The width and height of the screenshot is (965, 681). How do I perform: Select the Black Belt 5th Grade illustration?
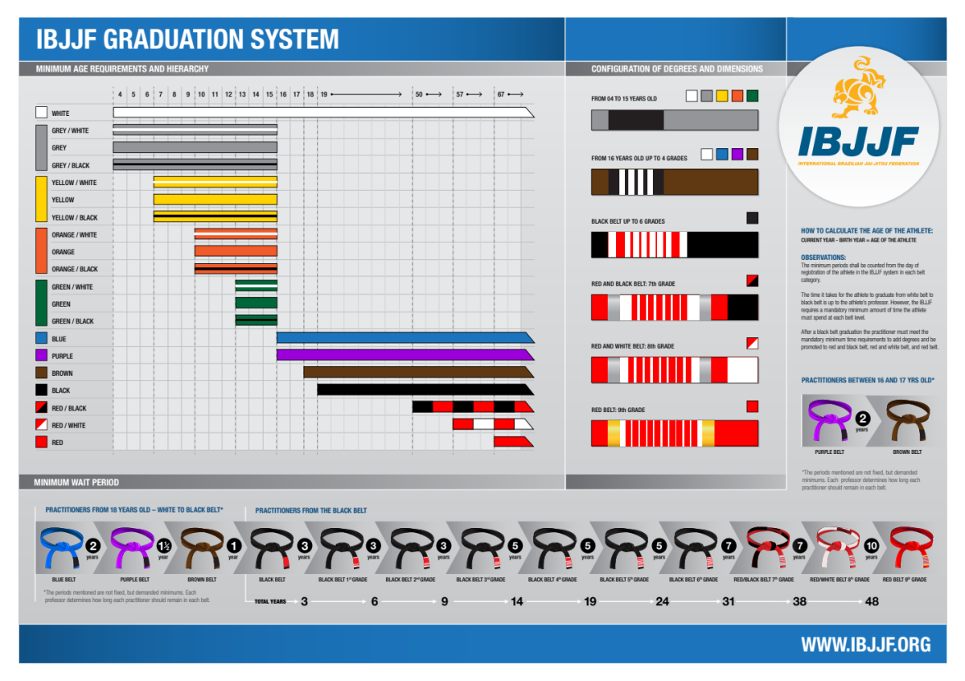pos(625,548)
